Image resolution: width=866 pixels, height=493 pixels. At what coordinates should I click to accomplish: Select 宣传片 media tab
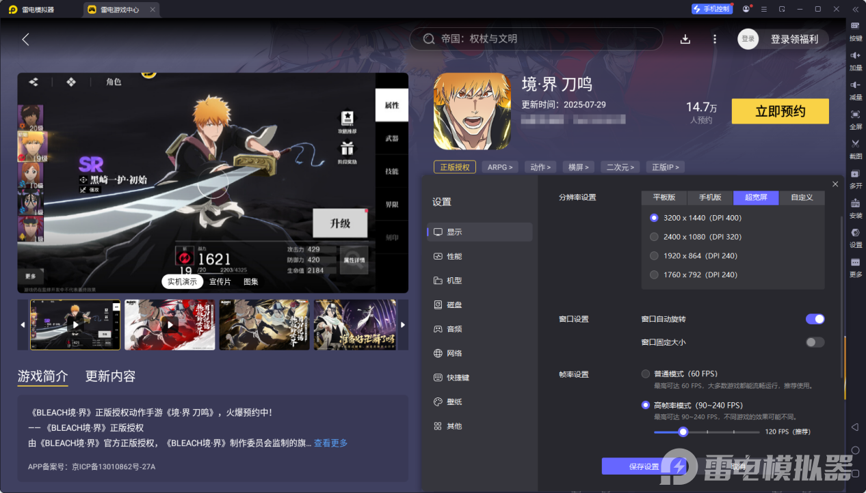click(220, 281)
